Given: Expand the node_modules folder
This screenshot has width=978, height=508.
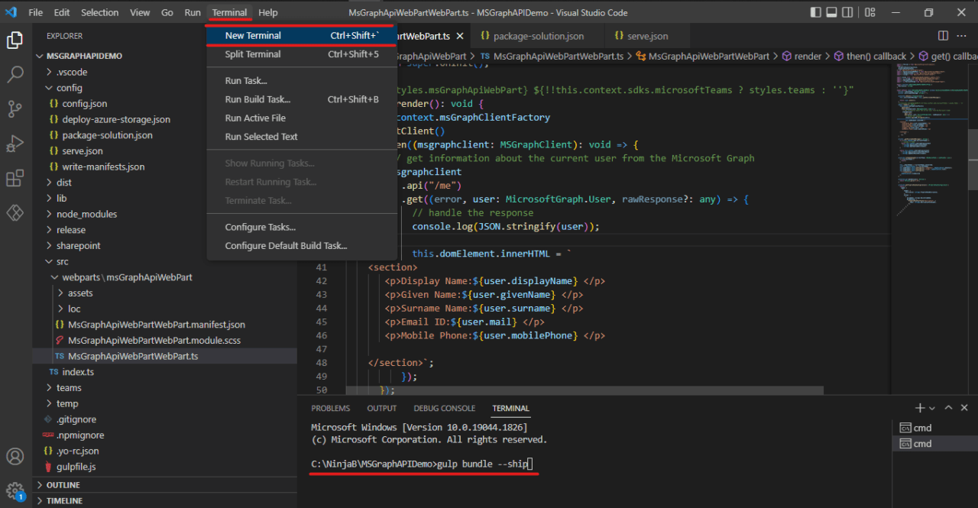Looking at the screenshot, I should click(86, 214).
